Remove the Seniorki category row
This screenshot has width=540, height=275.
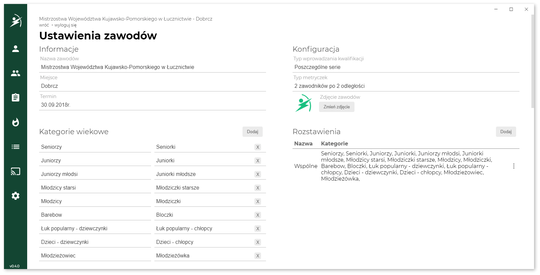258,147
